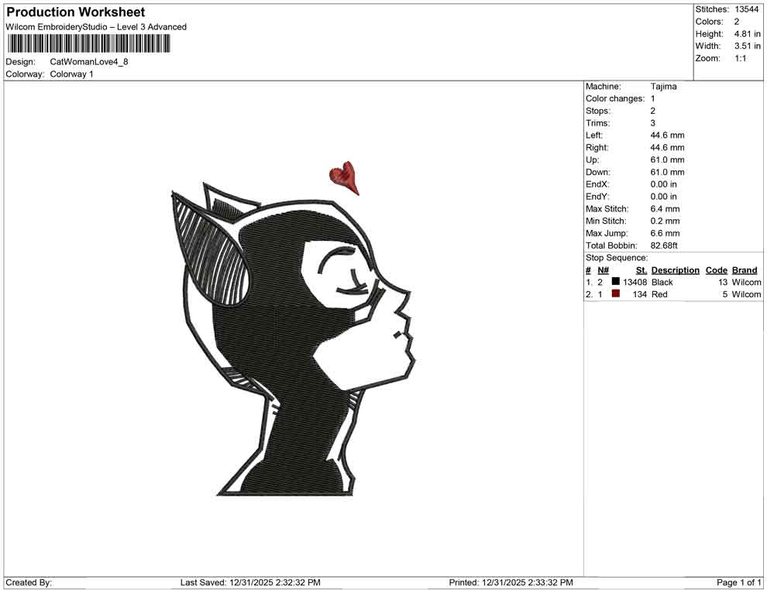Click the 'Description' column header
Viewport: 767px width, 590px height.
[x=675, y=270]
